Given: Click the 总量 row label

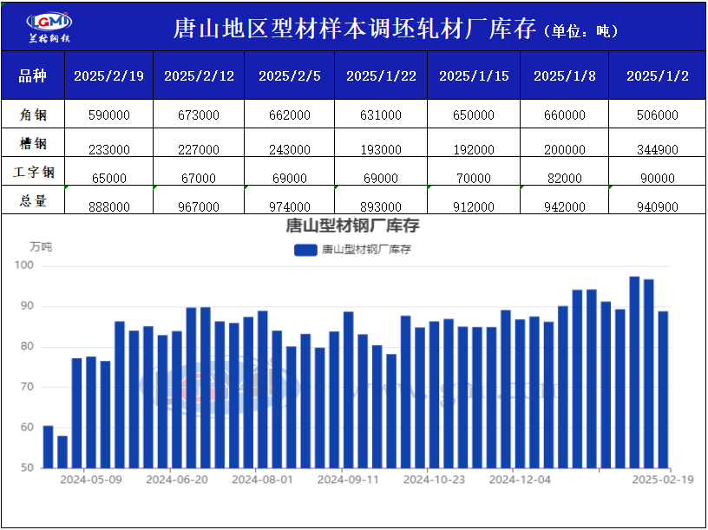Looking at the screenshot, I should pos(32,201).
